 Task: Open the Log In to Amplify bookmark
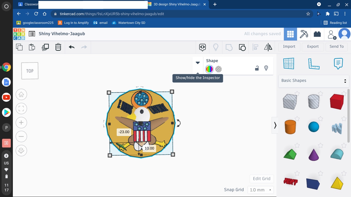pos(74,23)
